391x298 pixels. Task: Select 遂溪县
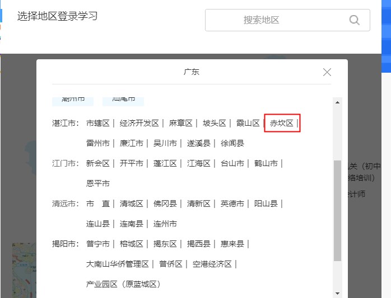(199, 143)
